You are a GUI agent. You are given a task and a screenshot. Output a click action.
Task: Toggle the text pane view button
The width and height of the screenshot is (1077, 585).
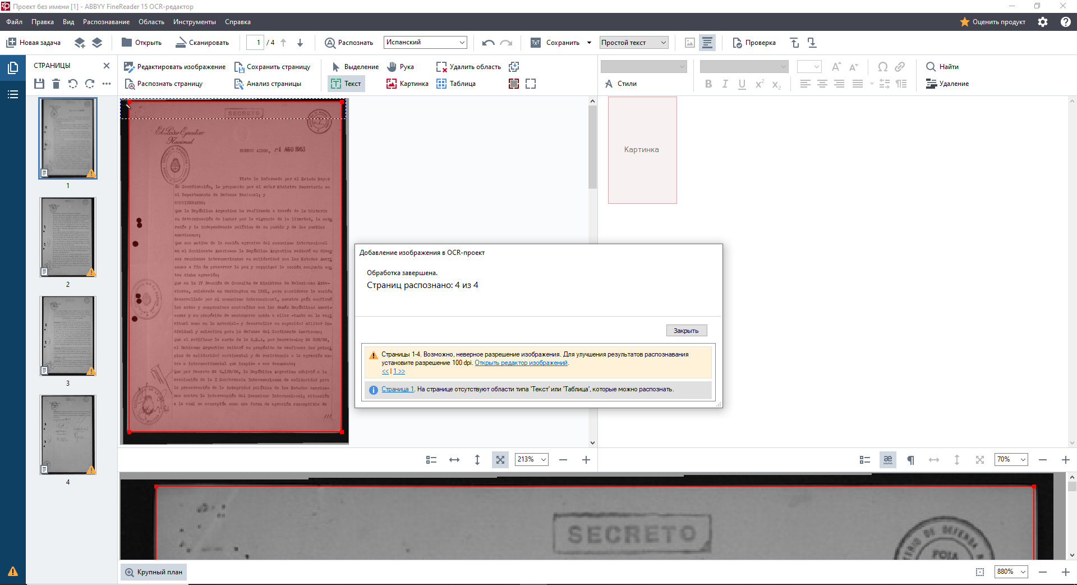(707, 43)
